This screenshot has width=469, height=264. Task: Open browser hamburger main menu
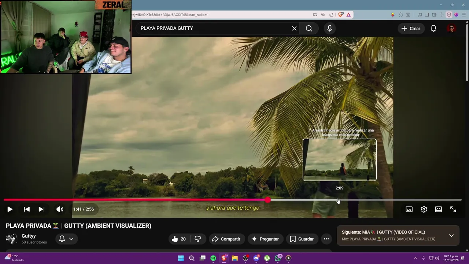tap(464, 15)
